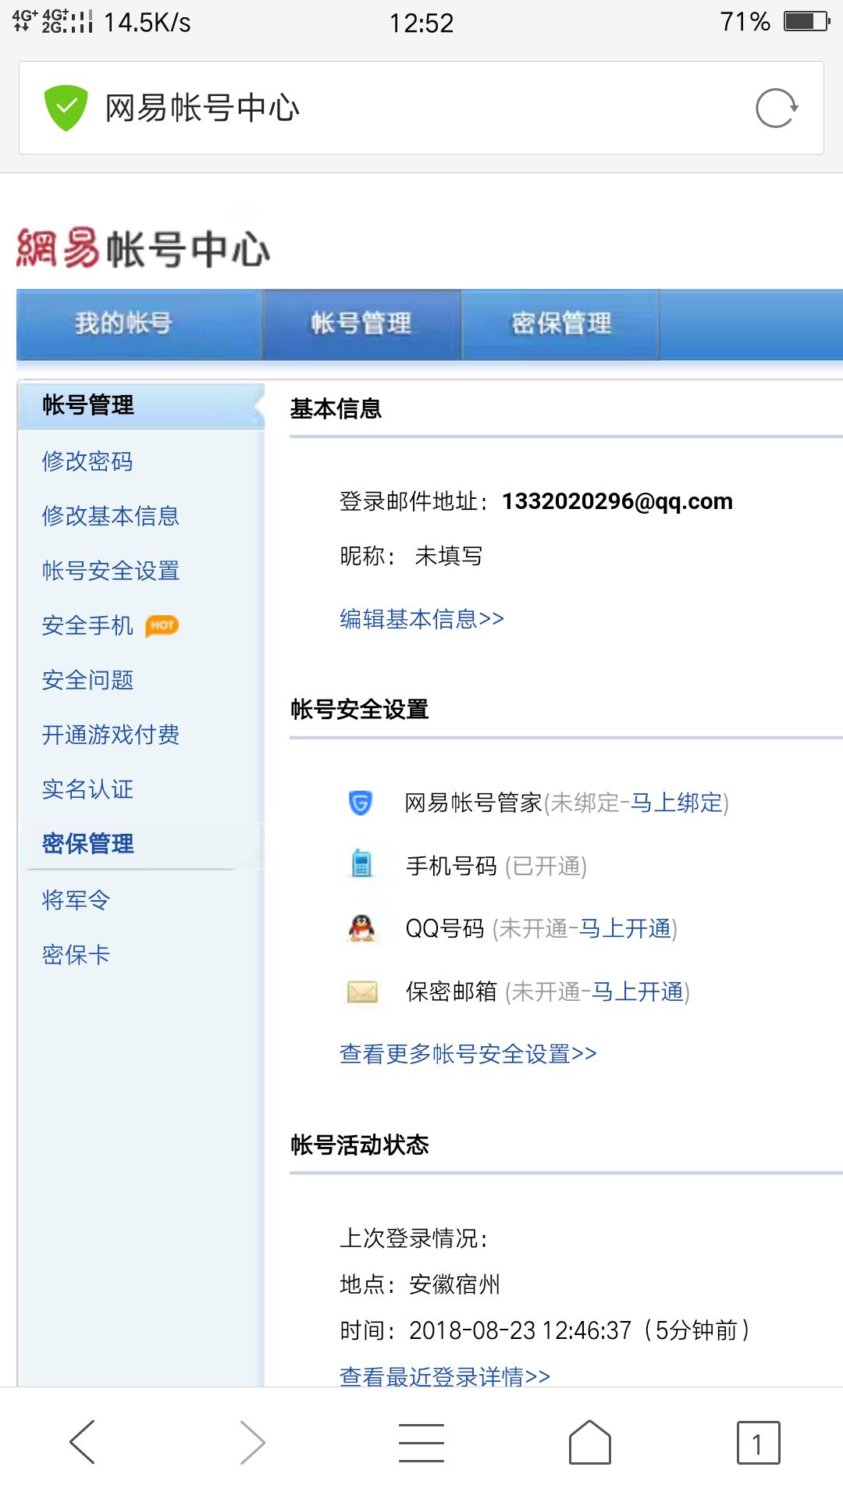Tap the location text 安徽宿州

[454, 1284]
